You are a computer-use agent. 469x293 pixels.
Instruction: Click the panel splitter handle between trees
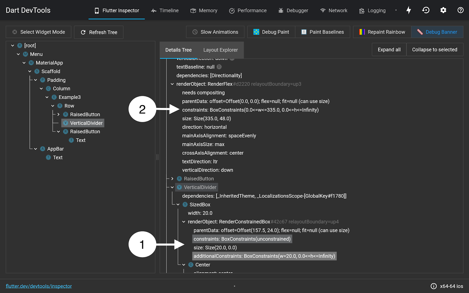(x=157, y=157)
